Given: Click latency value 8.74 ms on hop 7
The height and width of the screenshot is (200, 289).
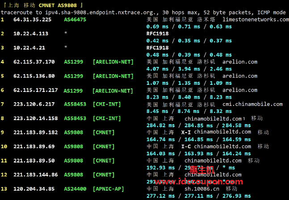Looking at the screenshot, I should point(188,111).
